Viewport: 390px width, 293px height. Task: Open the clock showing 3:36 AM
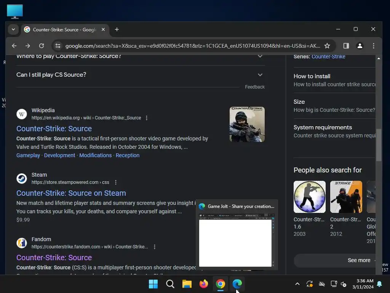(x=363, y=284)
